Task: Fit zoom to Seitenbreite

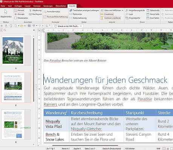Action: (153, 10)
